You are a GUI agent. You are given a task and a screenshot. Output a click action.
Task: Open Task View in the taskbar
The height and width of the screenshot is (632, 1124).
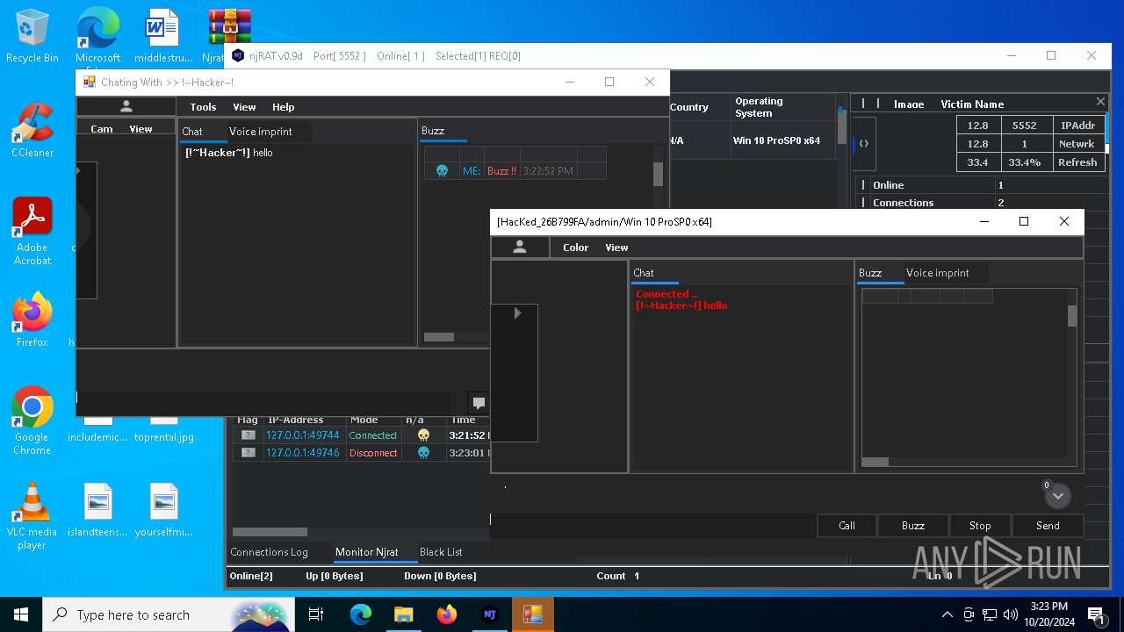pos(316,614)
